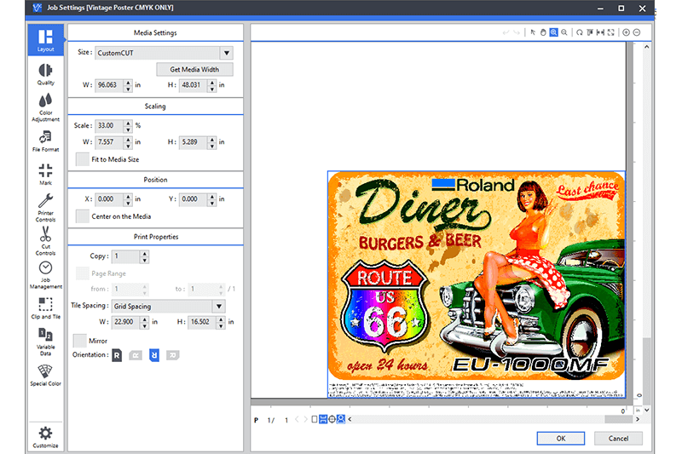
Task: Click the horizontal scrollbar thumb under preview
Action: (x=619, y=419)
